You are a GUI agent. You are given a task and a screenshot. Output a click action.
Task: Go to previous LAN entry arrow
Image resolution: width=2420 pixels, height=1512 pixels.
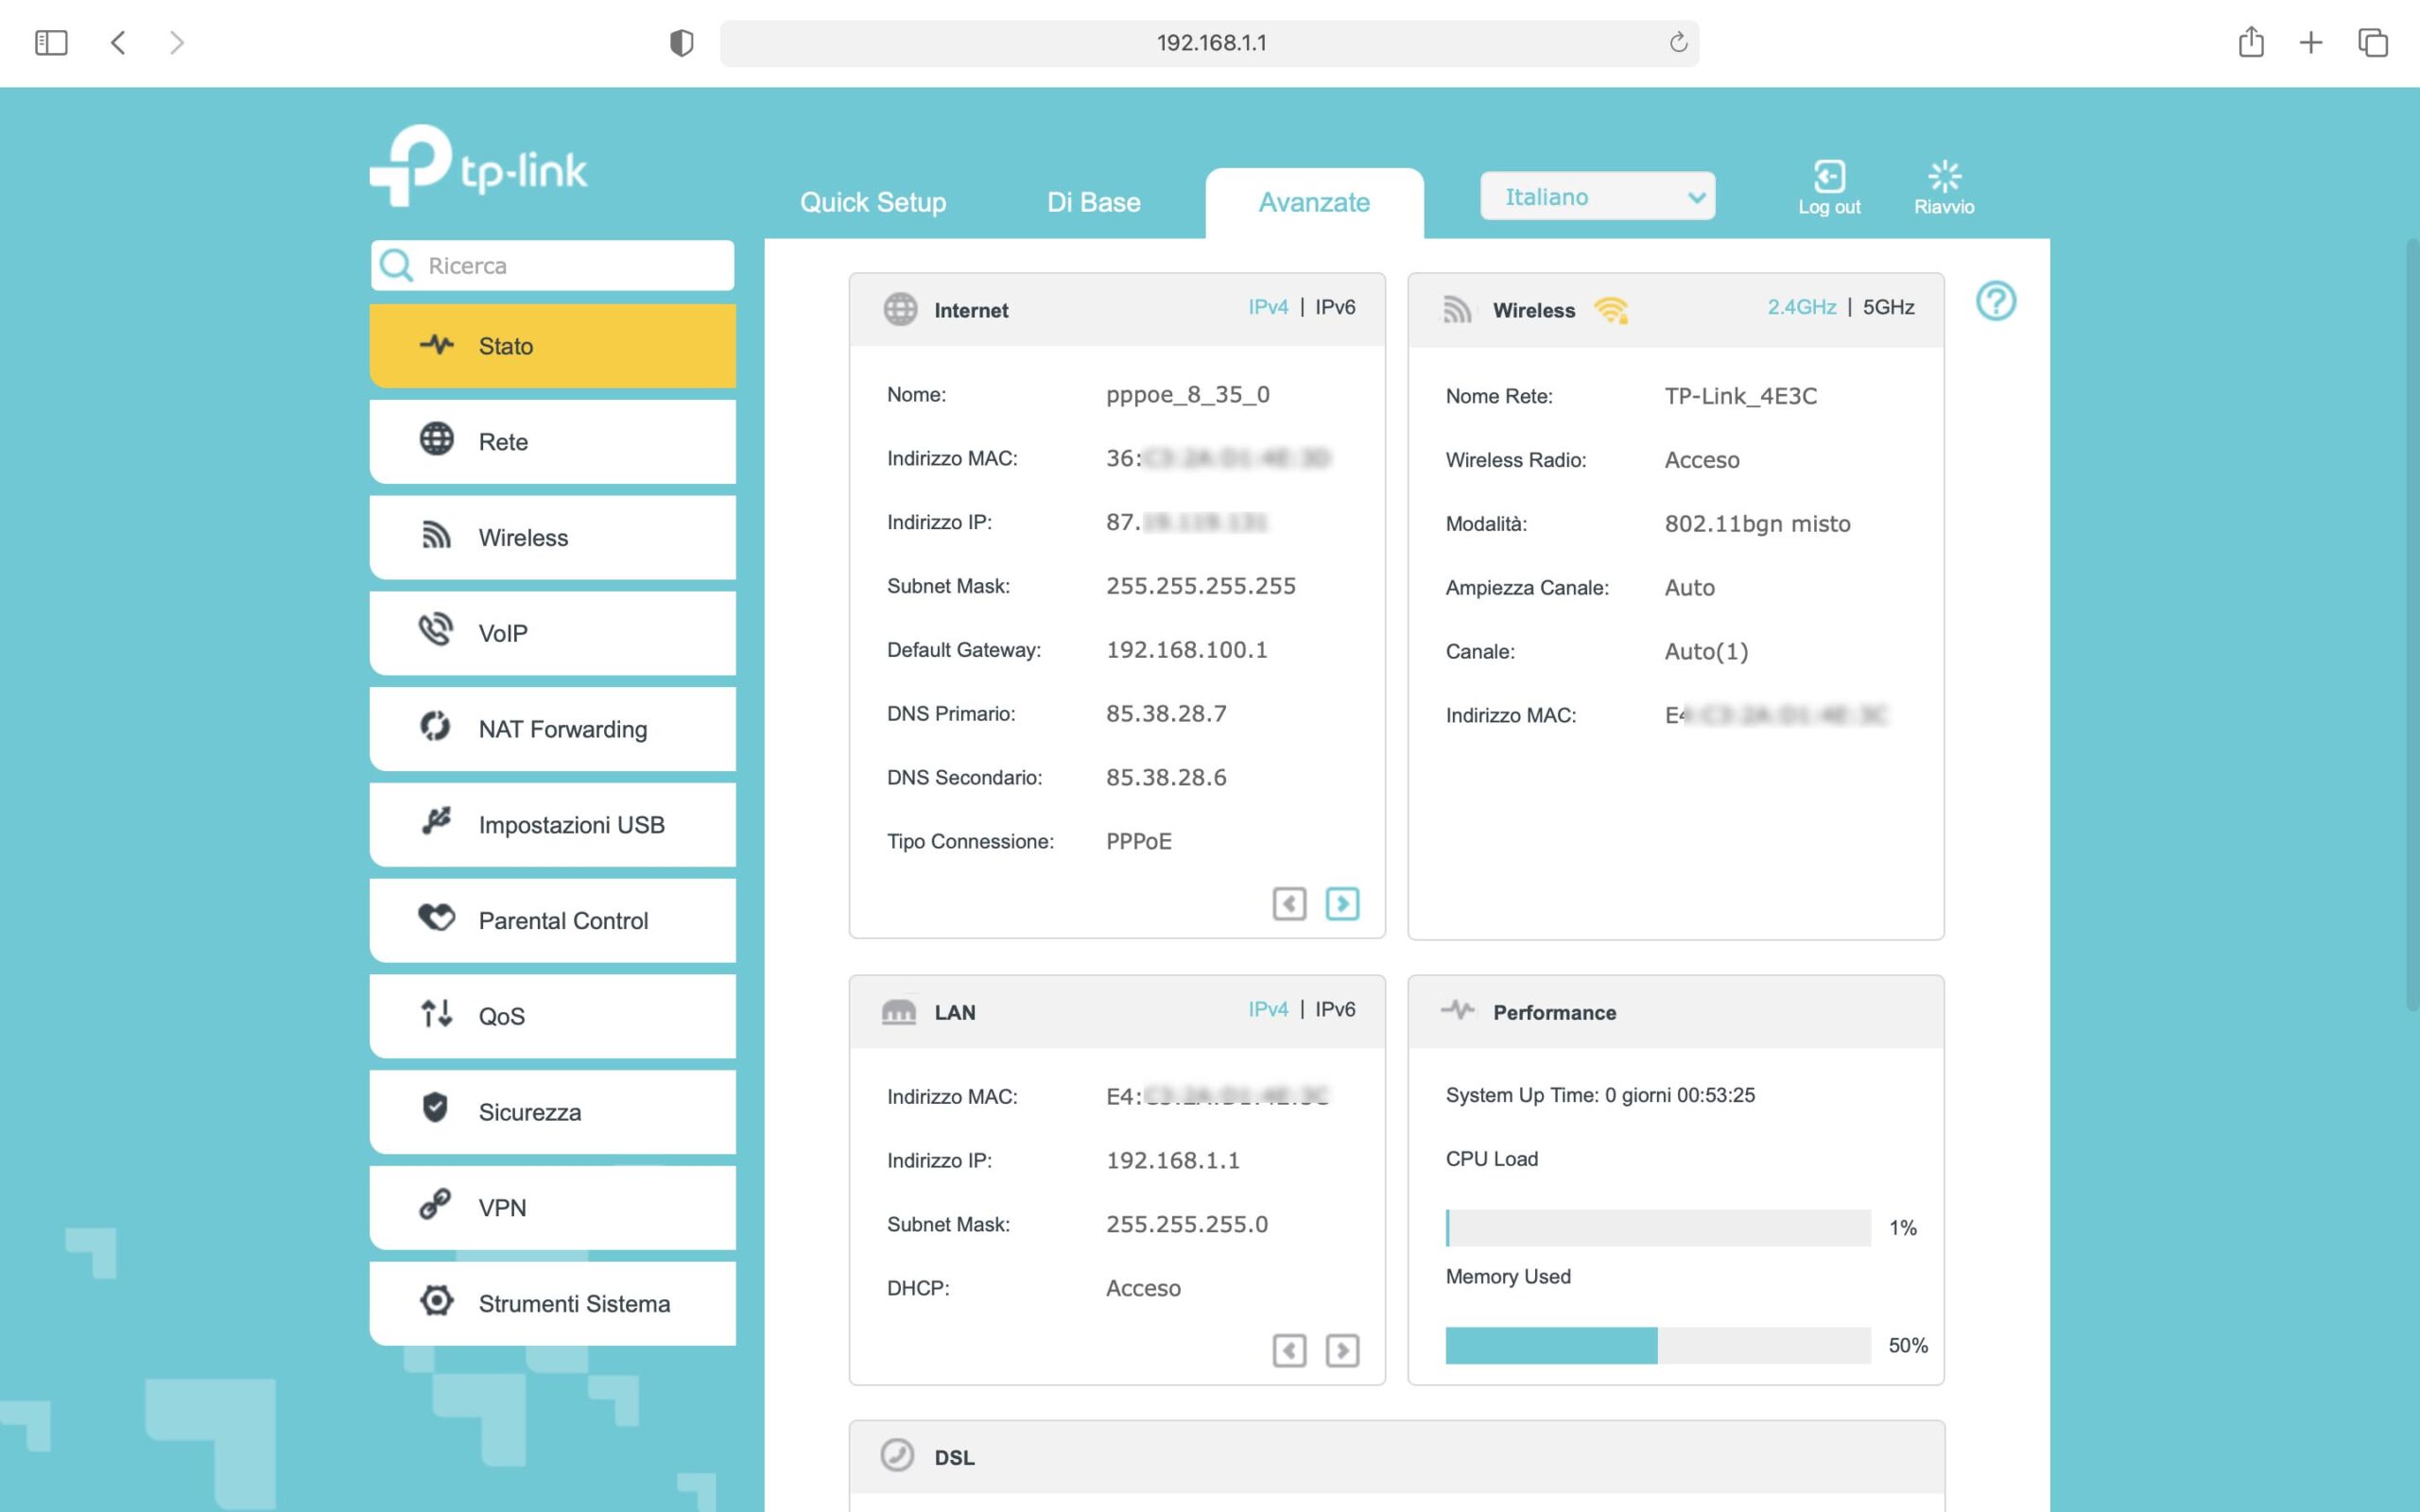point(1289,1351)
